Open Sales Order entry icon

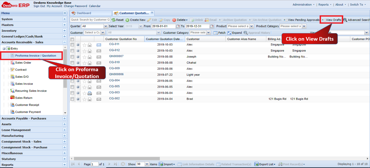12,62
